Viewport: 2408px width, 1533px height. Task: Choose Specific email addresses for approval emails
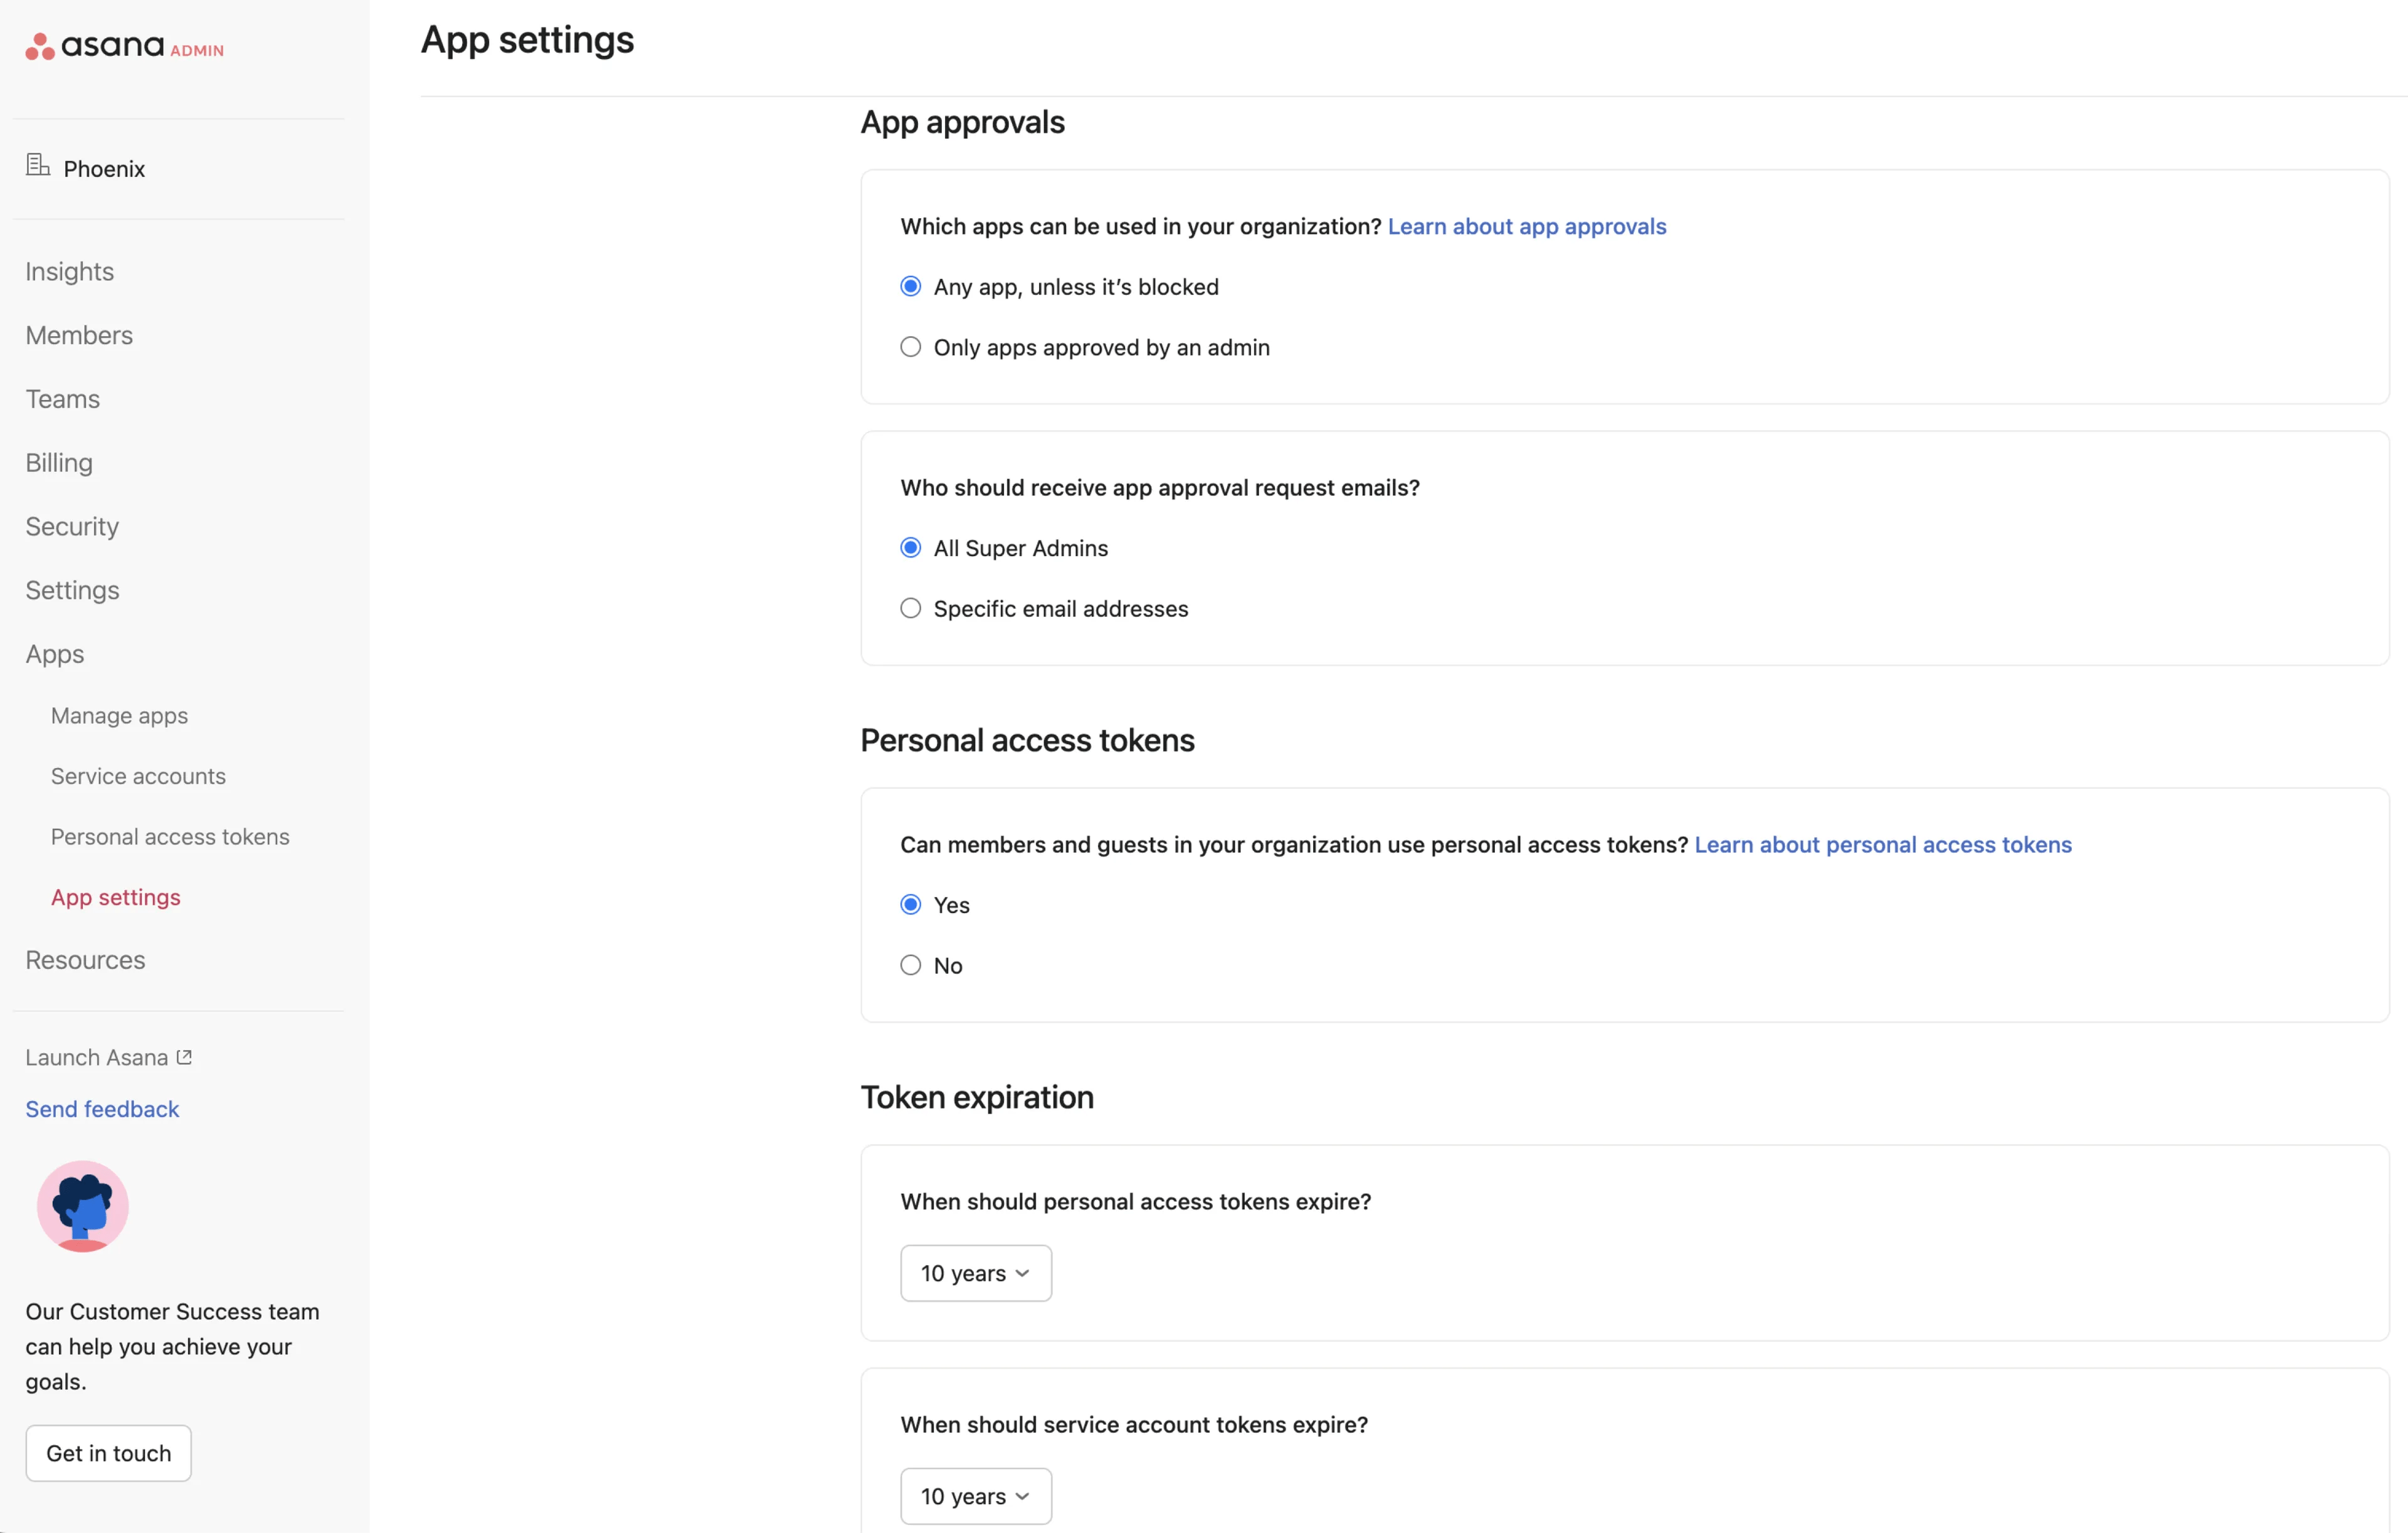click(x=910, y=607)
